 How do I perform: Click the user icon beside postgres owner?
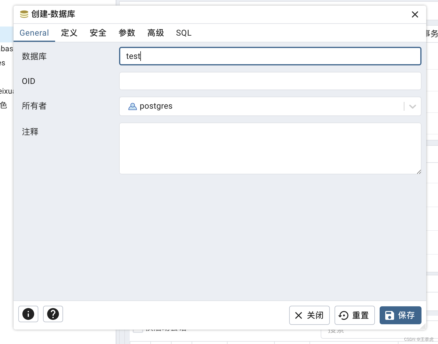(133, 106)
